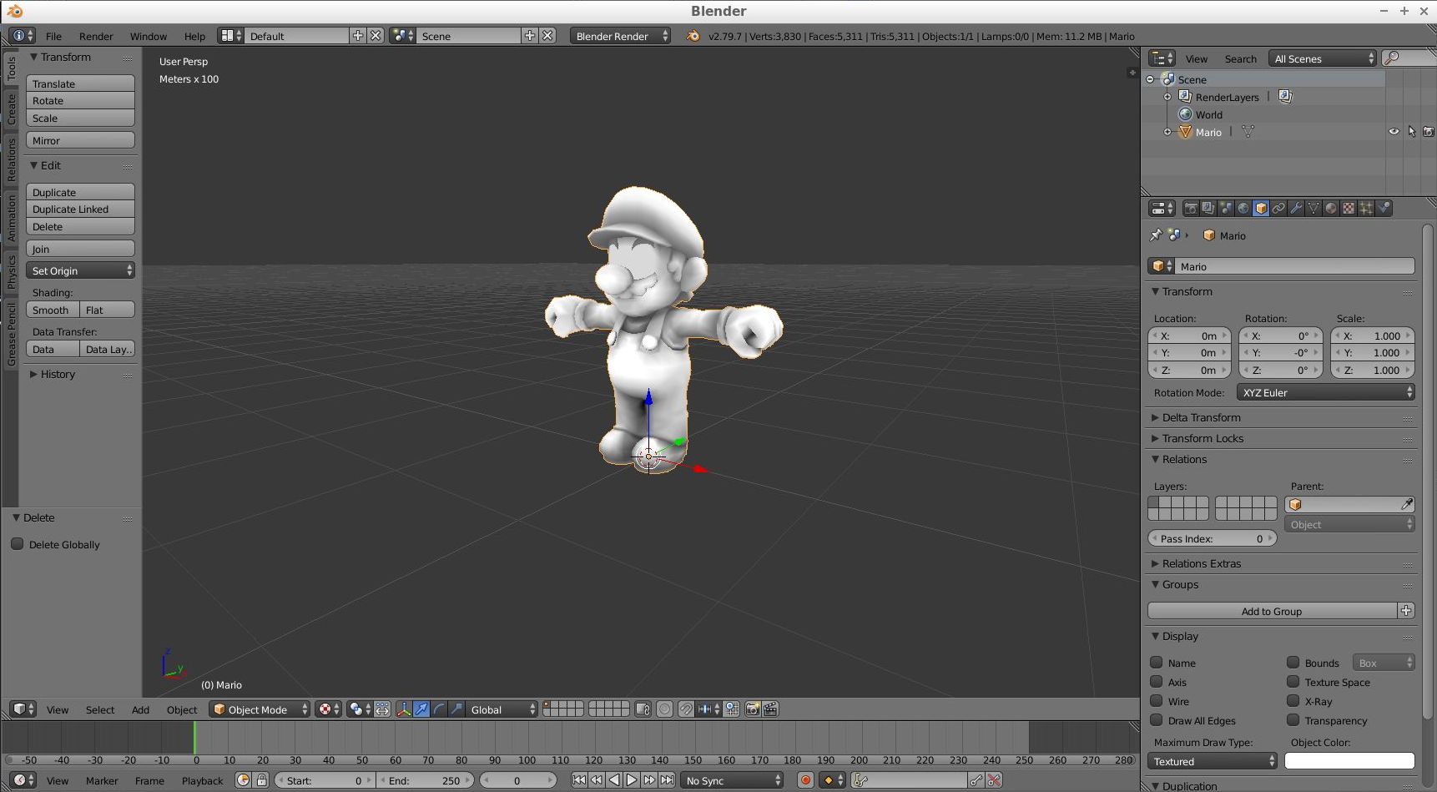Open the Render Layers properties tab
Image resolution: width=1437 pixels, height=792 pixels.
1208,209
